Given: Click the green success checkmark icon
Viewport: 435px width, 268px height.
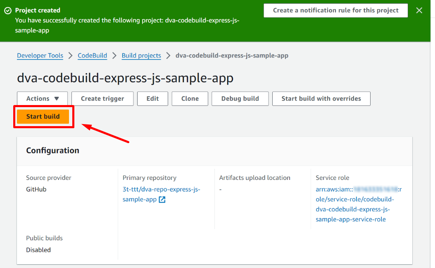Looking at the screenshot, I should coord(8,11).
